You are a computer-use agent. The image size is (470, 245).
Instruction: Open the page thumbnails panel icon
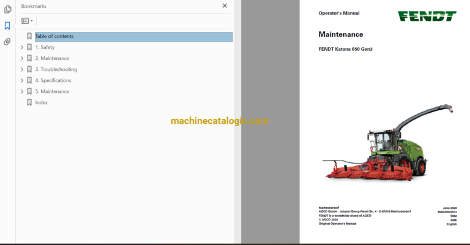pyautogui.click(x=8, y=10)
